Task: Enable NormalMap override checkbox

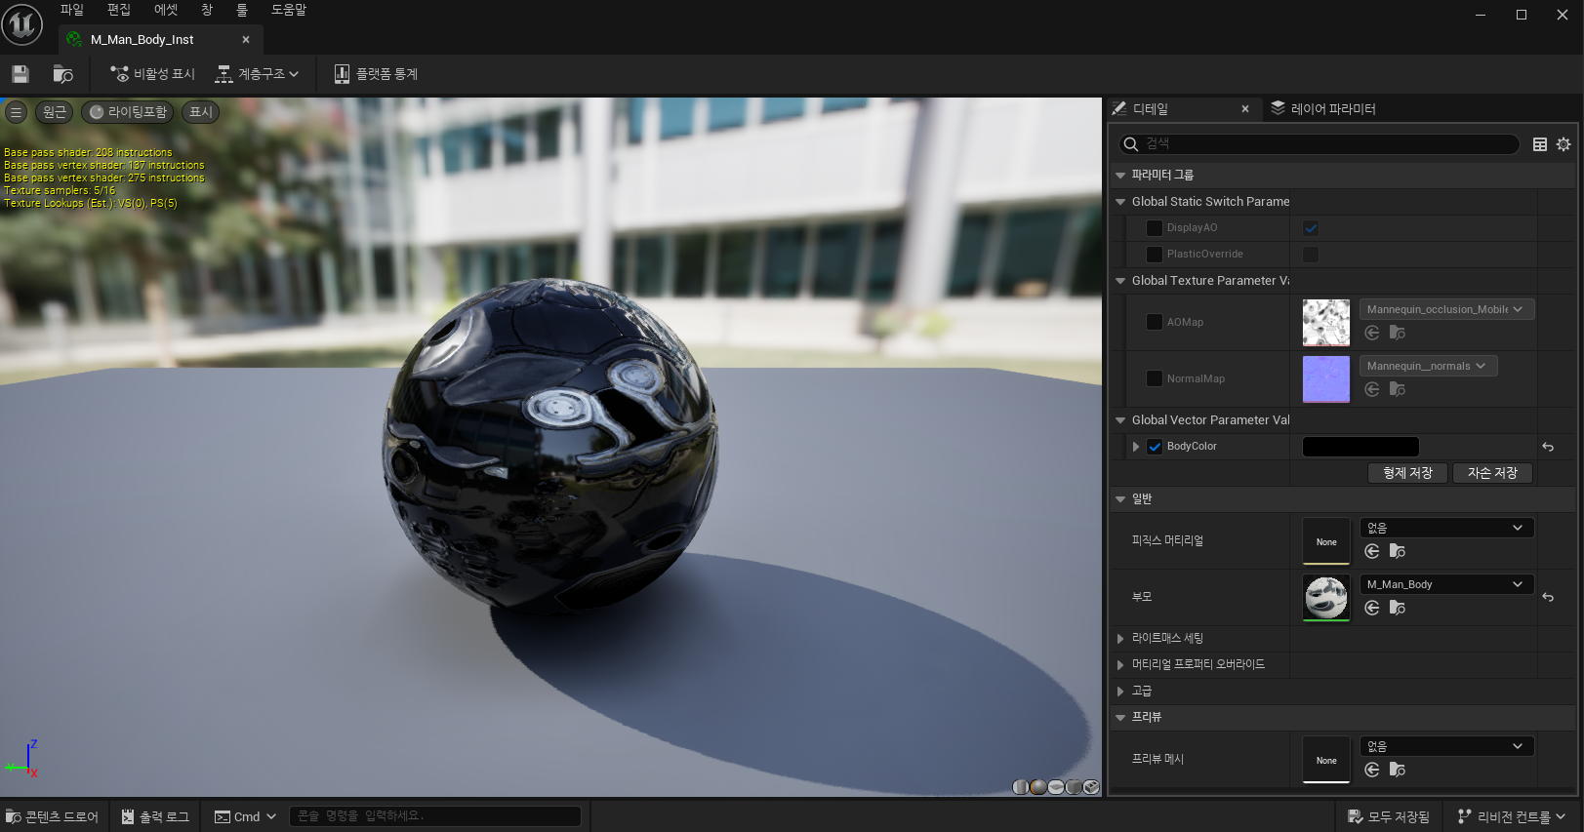Action: click(x=1155, y=378)
